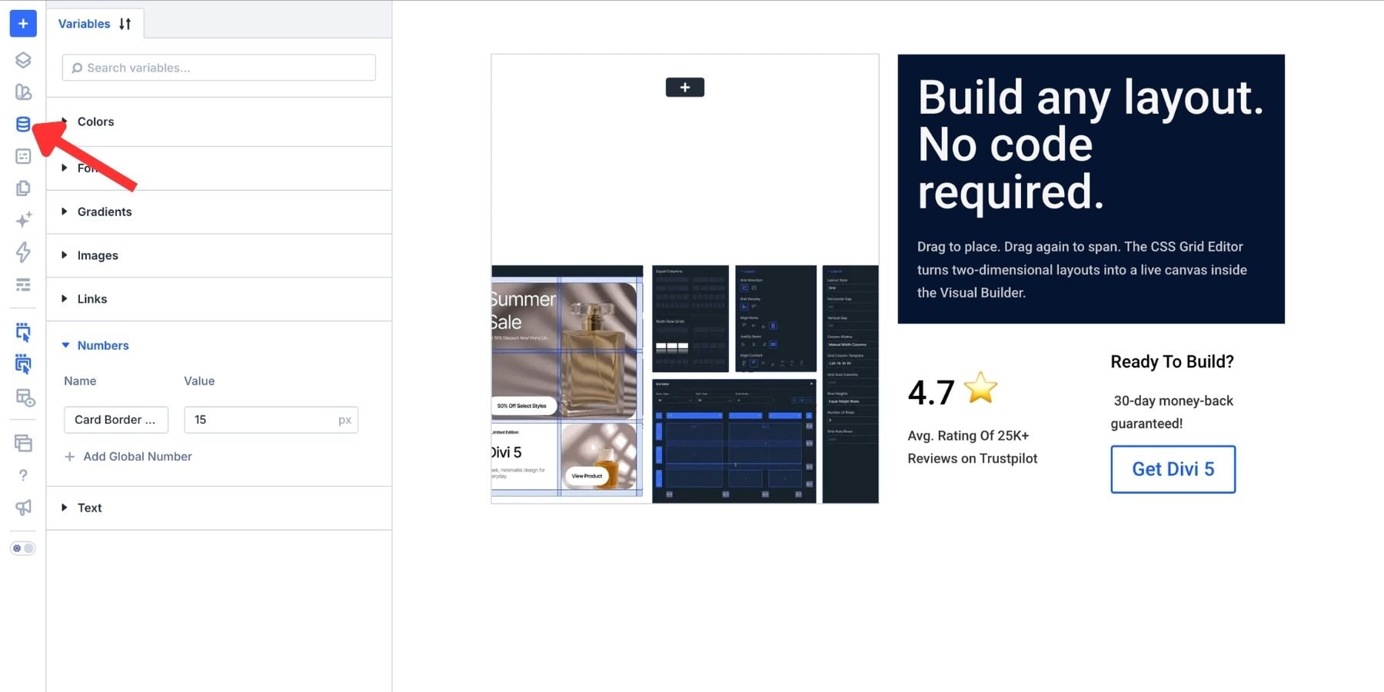
Task: Click the megaphone announcements icon
Action: [x=23, y=507]
